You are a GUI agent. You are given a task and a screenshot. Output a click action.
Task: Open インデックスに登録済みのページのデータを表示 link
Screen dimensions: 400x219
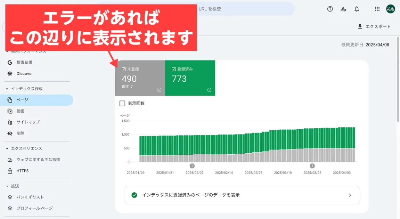tap(242, 195)
